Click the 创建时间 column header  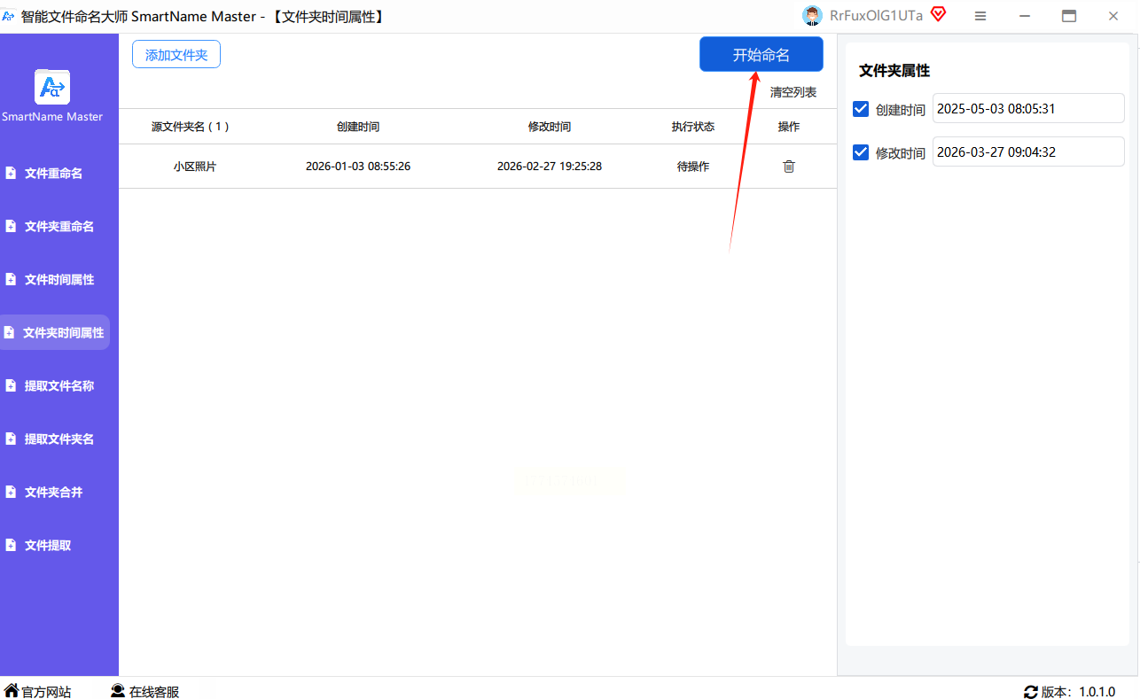(x=358, y=127)
